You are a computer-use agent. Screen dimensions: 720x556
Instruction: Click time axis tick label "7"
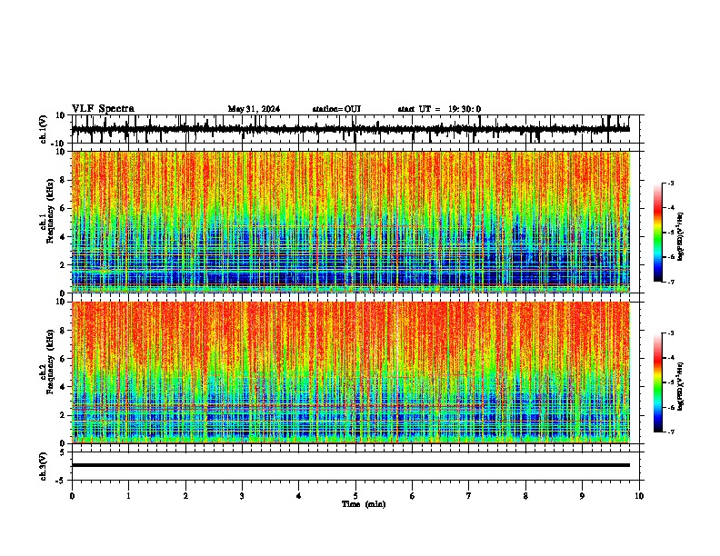point(469,496)
